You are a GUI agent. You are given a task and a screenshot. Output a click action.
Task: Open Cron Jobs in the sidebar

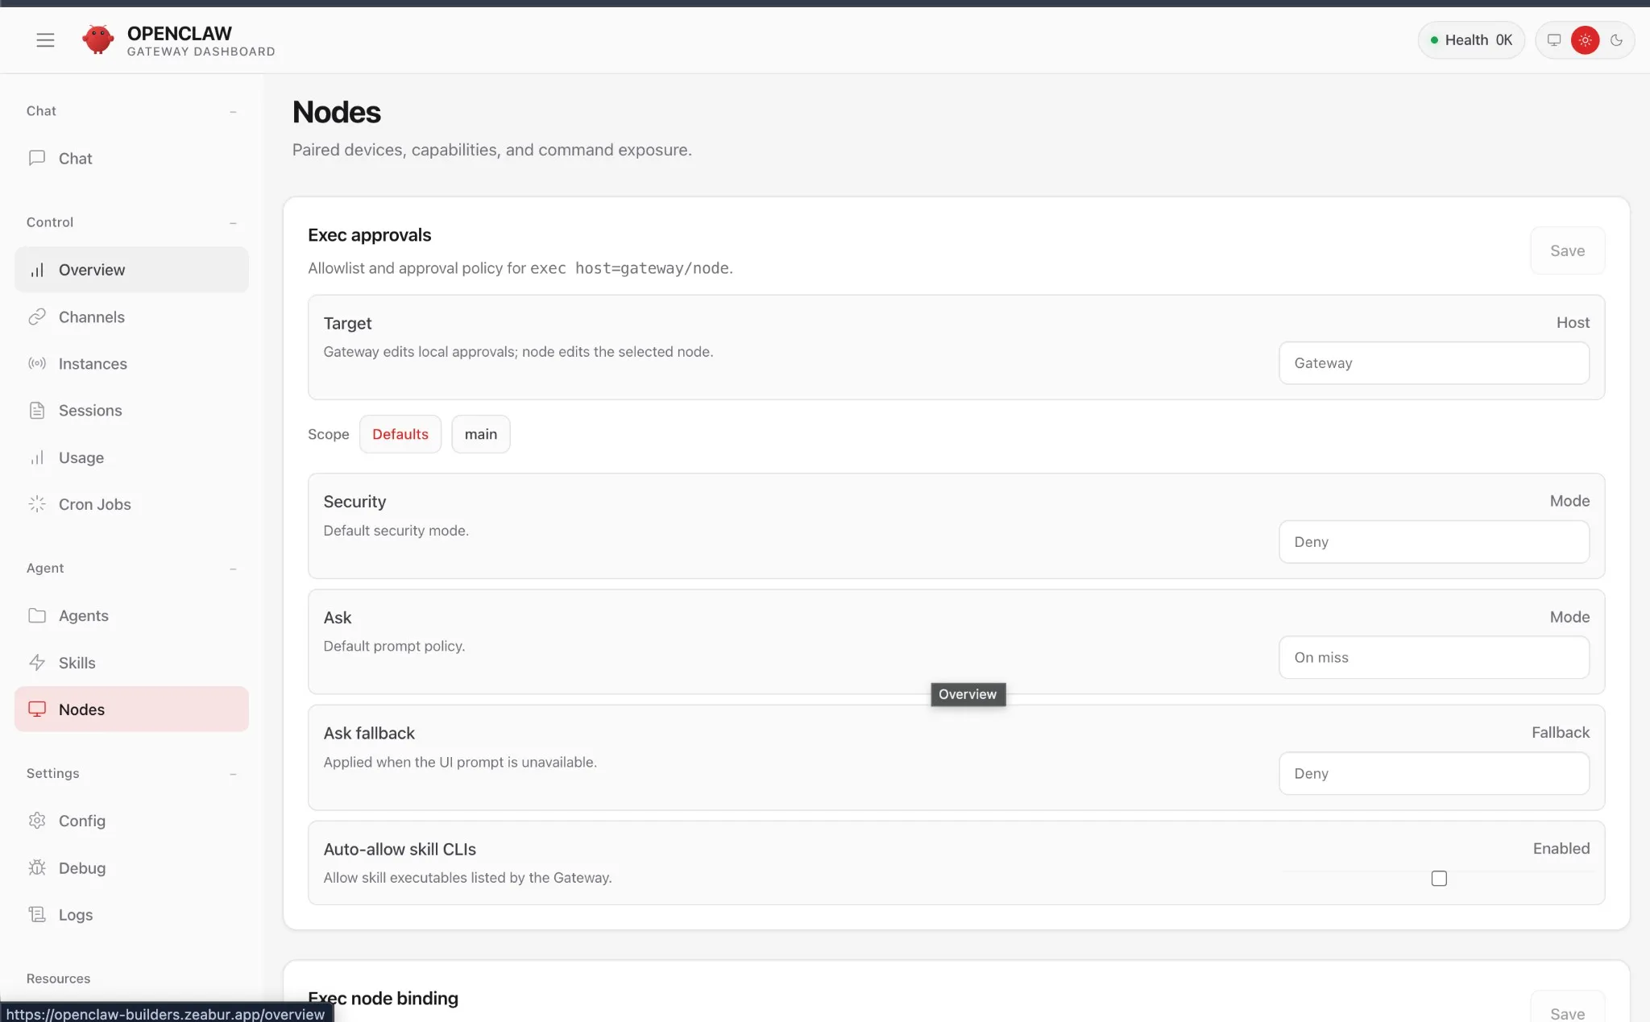[131, 504]
